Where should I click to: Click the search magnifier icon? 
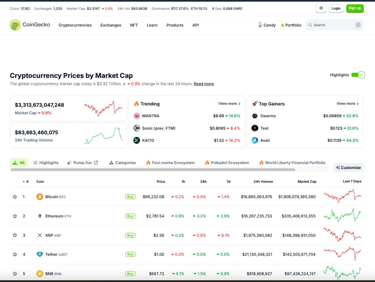pyautogui.click(x=310, y=25)
